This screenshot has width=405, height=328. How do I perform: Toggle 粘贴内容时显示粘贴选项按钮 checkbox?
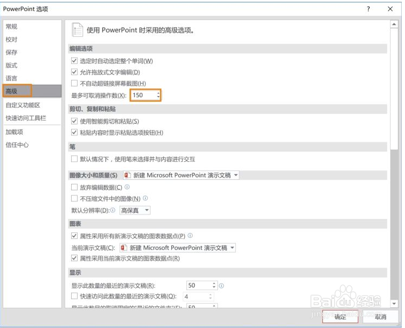(x=74, y=133)
